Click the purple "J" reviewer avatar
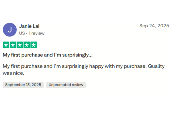Viewport: 175px width, 116px height. [x=10, y=30]
